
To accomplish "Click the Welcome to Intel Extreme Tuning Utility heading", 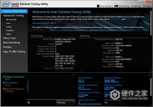I will click(x=61, y=12).
